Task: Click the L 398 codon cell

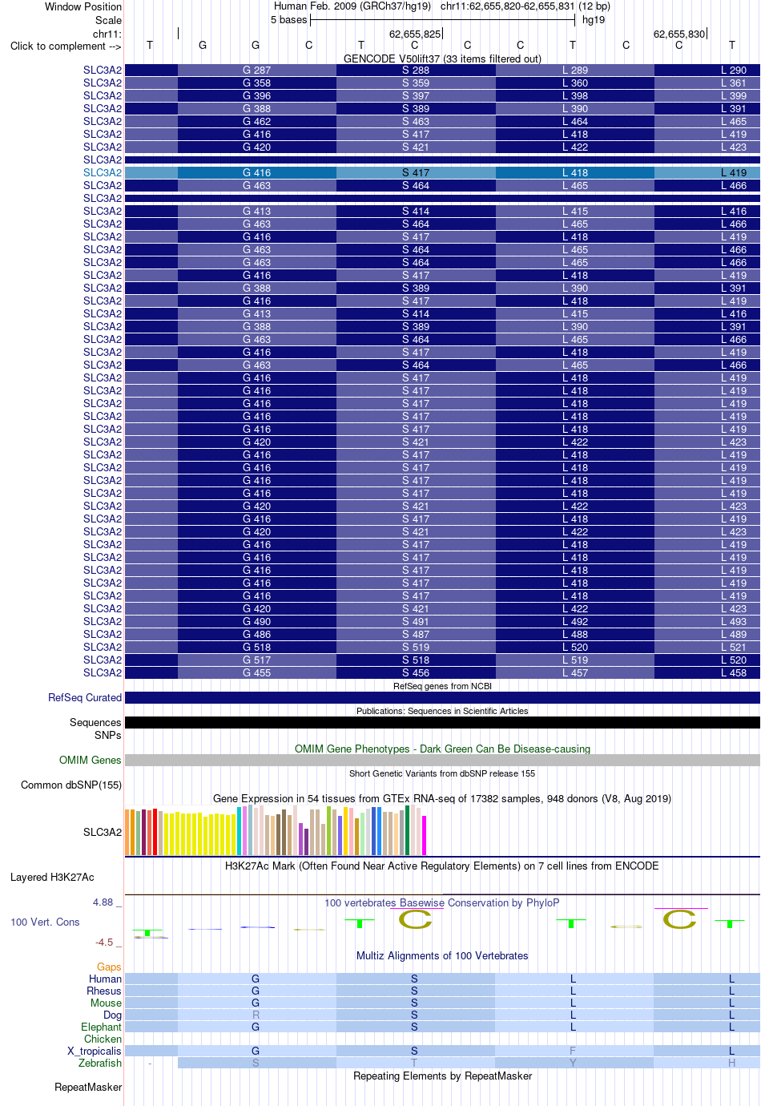Action: pos(574,95)
